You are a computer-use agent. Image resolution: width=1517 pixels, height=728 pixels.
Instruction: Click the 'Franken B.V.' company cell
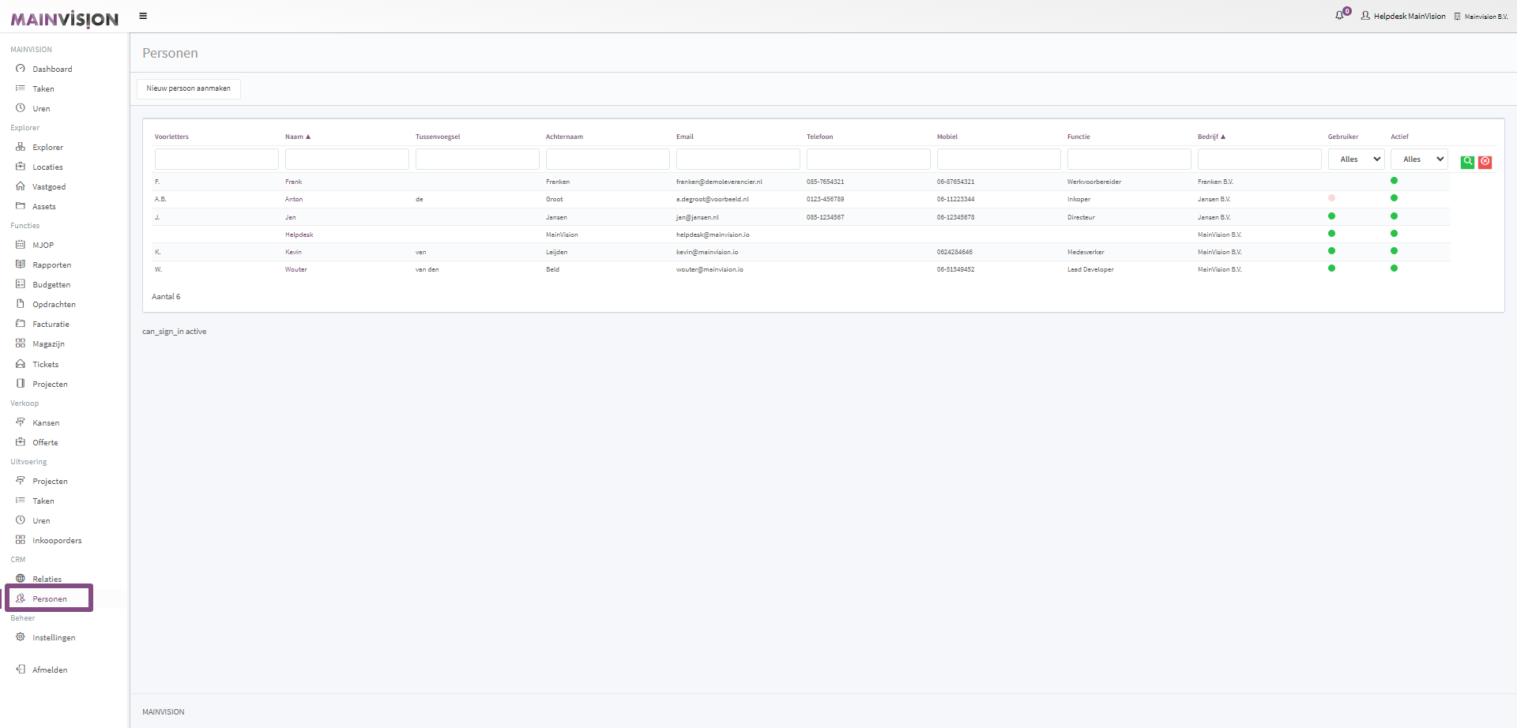[x=1215, y=182]
